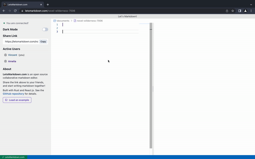The image size is (255, 159).
Task: Open the browser profile menu
Action: [x=245, y=11]
